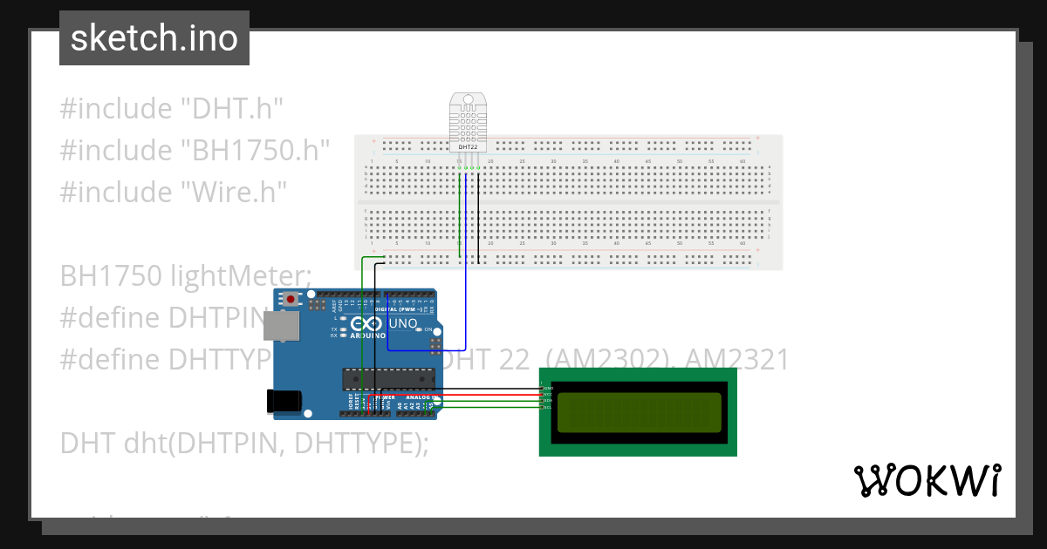Click the LCD SDA pin
The image size is (1047, 549).
542,400
